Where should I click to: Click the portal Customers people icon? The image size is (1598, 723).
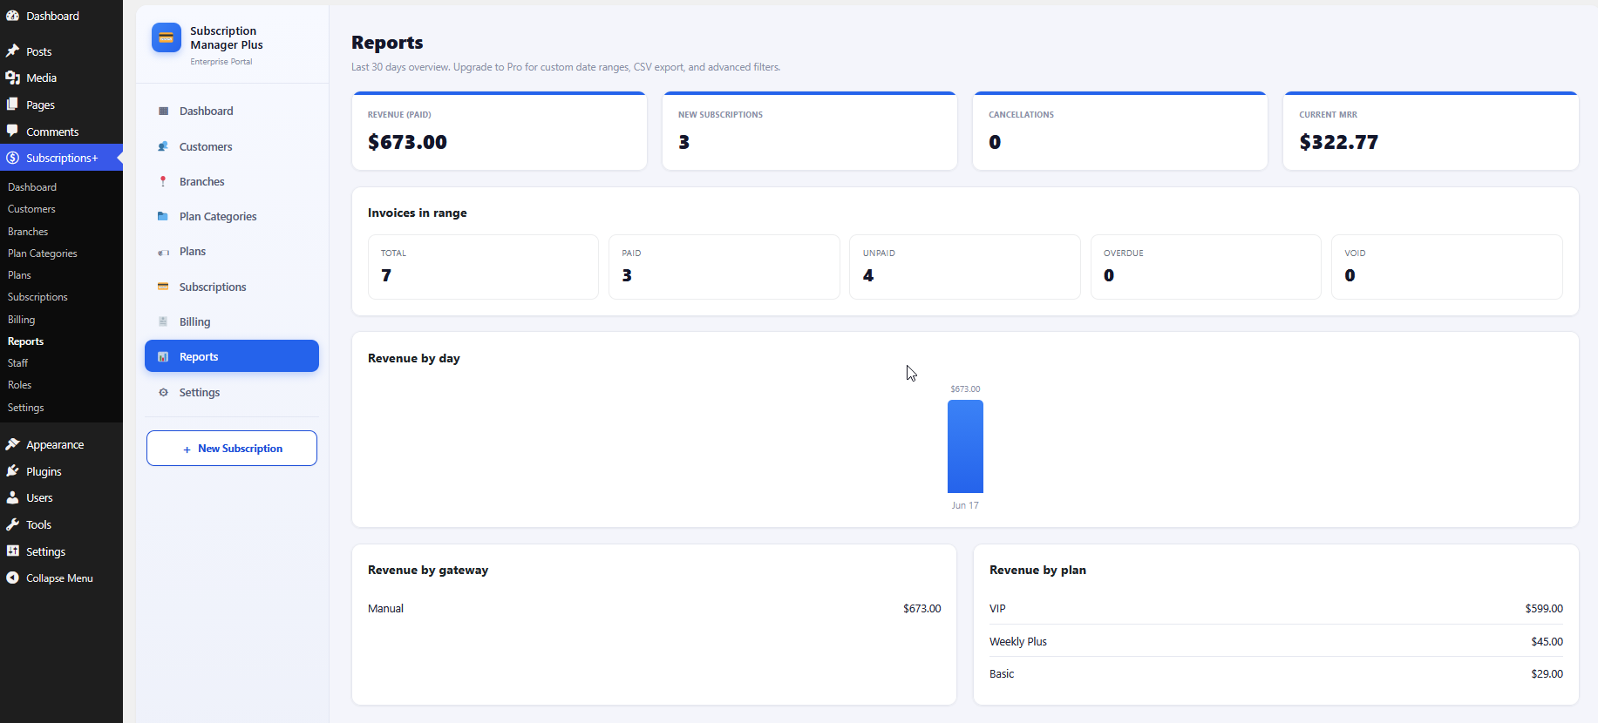(163, 146)
